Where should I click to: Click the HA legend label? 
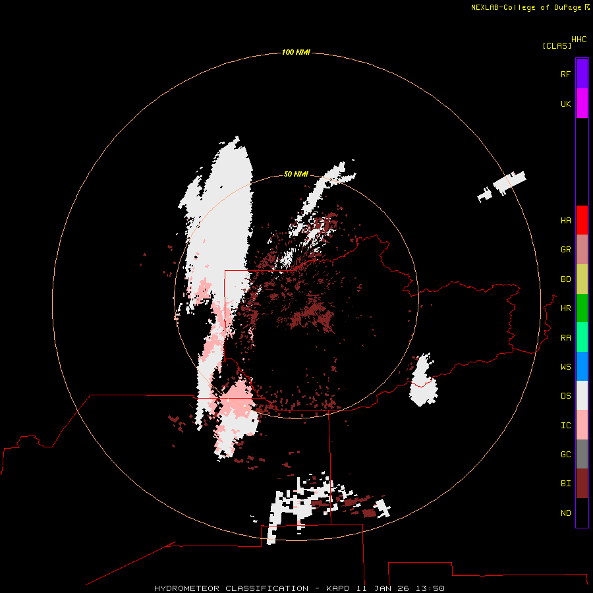click(x=565, y=220)
